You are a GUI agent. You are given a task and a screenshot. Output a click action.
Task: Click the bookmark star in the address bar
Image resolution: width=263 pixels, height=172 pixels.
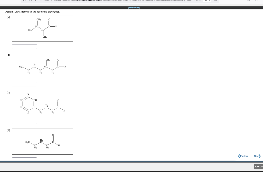[x=215, y=1]
